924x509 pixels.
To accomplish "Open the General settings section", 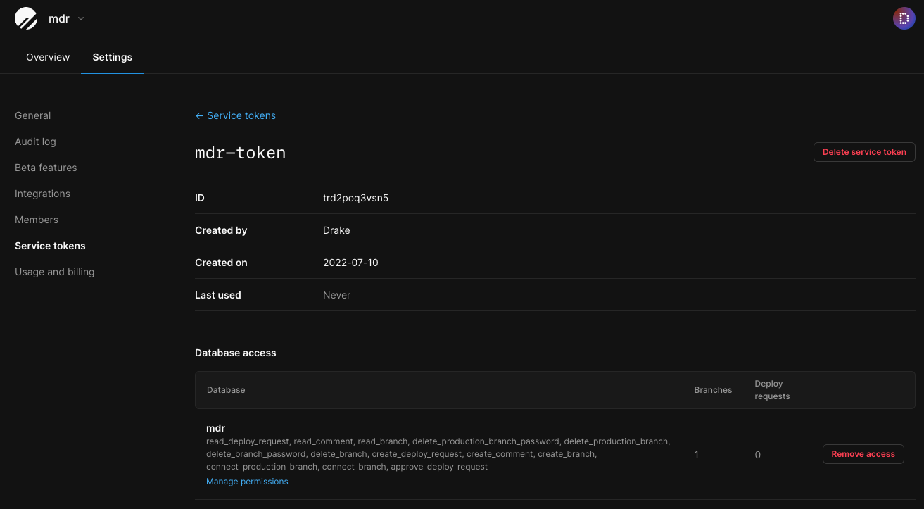I will (32, 115).
